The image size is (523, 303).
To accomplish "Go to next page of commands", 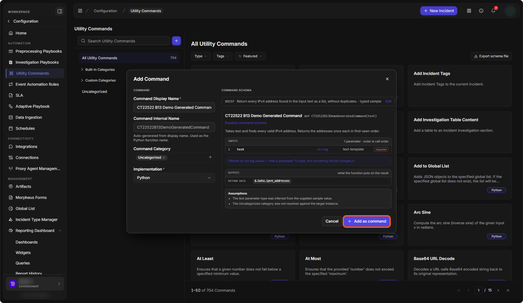I will (x=498, y=290).
